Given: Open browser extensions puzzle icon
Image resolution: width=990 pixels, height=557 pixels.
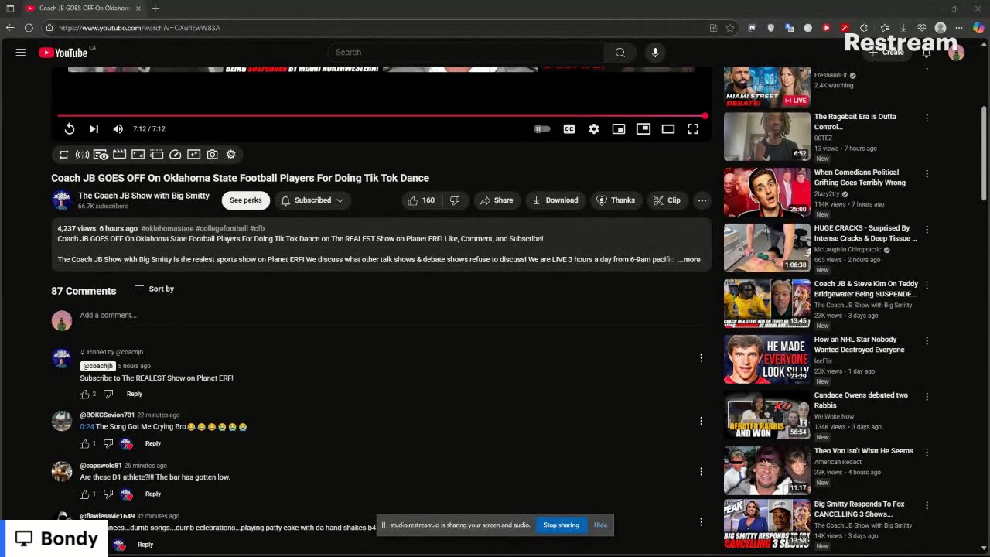Looking at the screenshot, I should [864, 28].
